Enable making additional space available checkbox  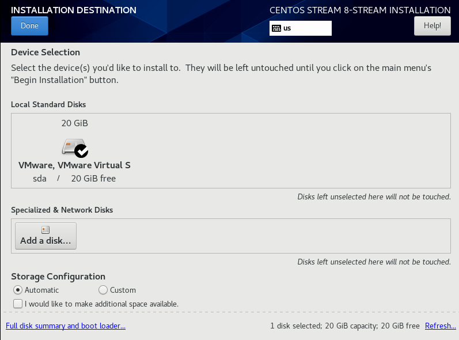[18, 304]
